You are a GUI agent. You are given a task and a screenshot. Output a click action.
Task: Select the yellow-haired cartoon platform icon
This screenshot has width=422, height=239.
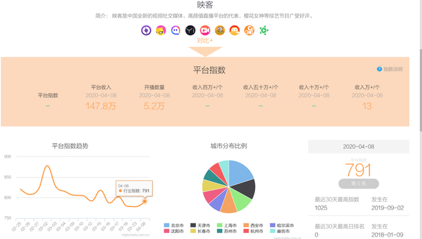161,30
